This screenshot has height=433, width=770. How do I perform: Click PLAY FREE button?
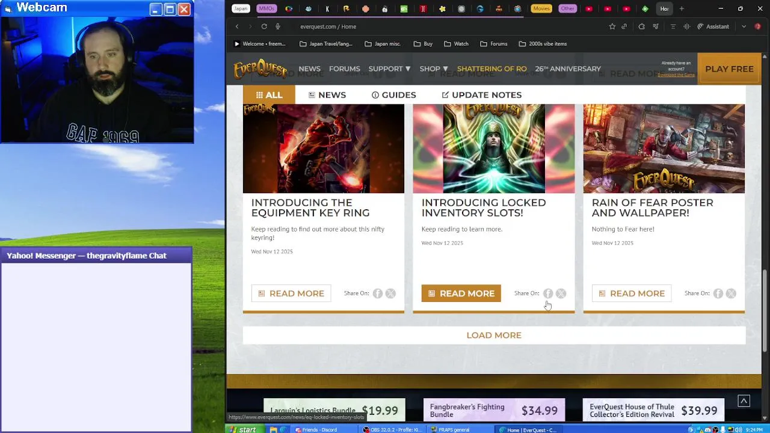pos(729,69)
